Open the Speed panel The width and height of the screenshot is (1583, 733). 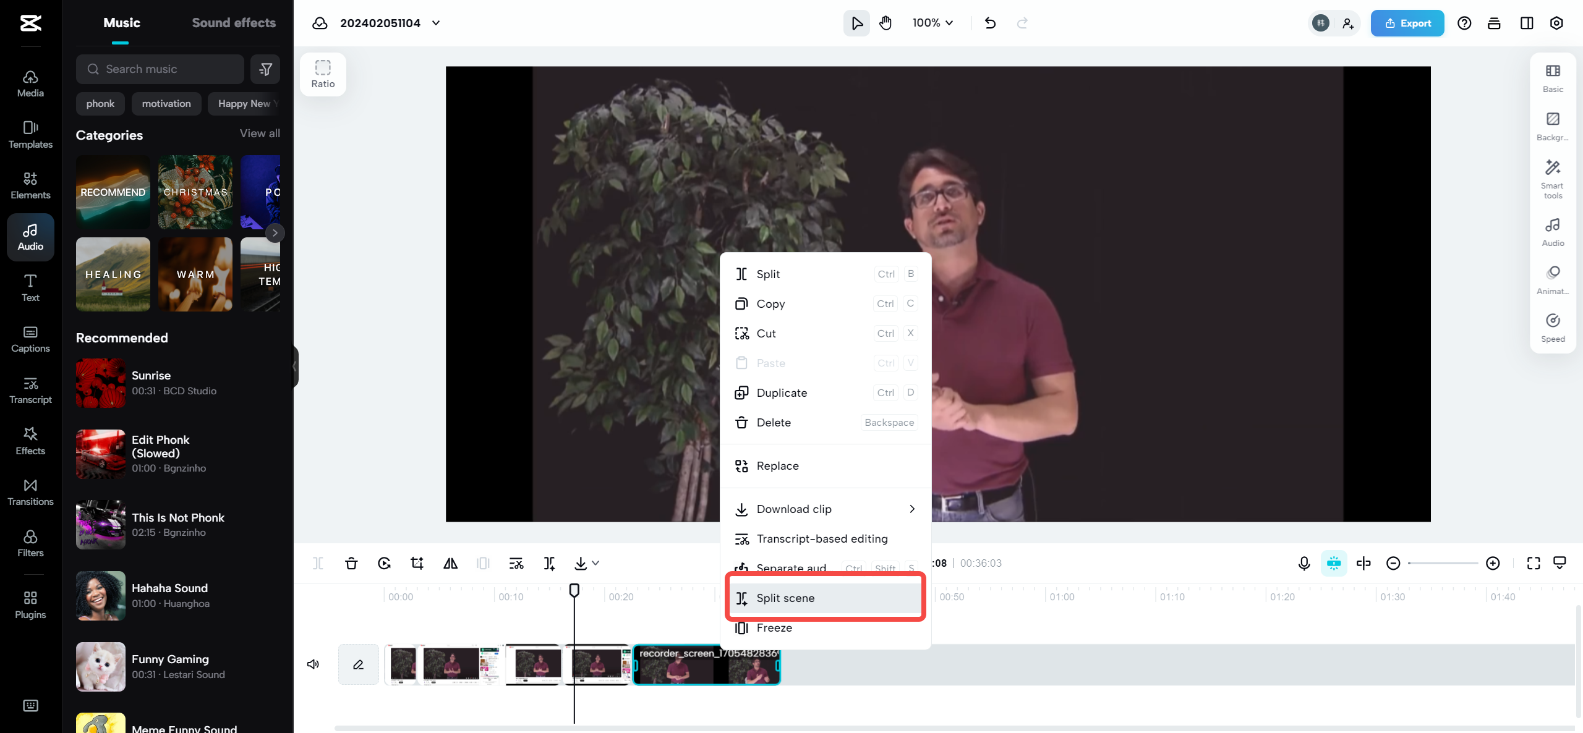coord(1552,327)
